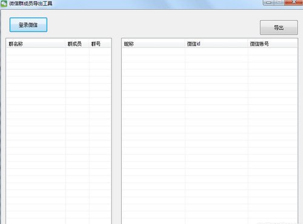Viewport: 303px width, 224px height.
Task: Click the window title 微信群成员导出工具
Action: tap(30, 4)
